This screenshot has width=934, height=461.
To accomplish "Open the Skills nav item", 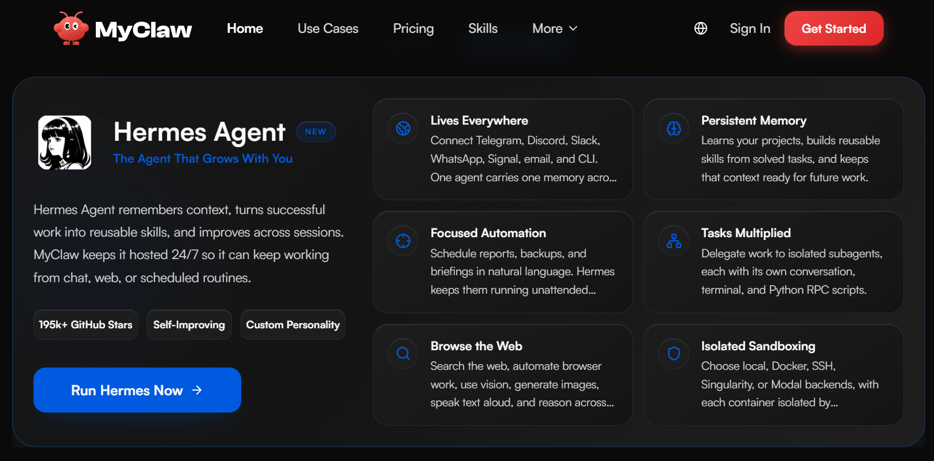I will pos(483,28).
